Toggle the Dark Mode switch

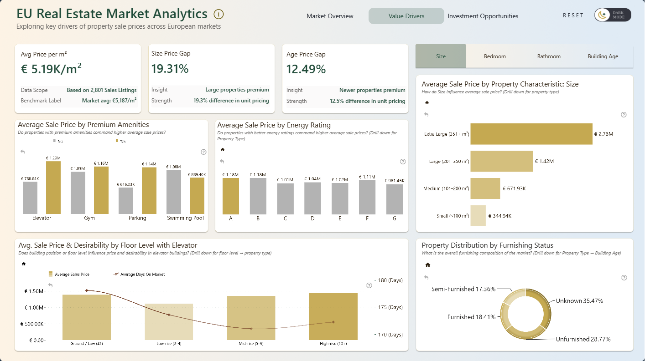[x=613, y=15]
